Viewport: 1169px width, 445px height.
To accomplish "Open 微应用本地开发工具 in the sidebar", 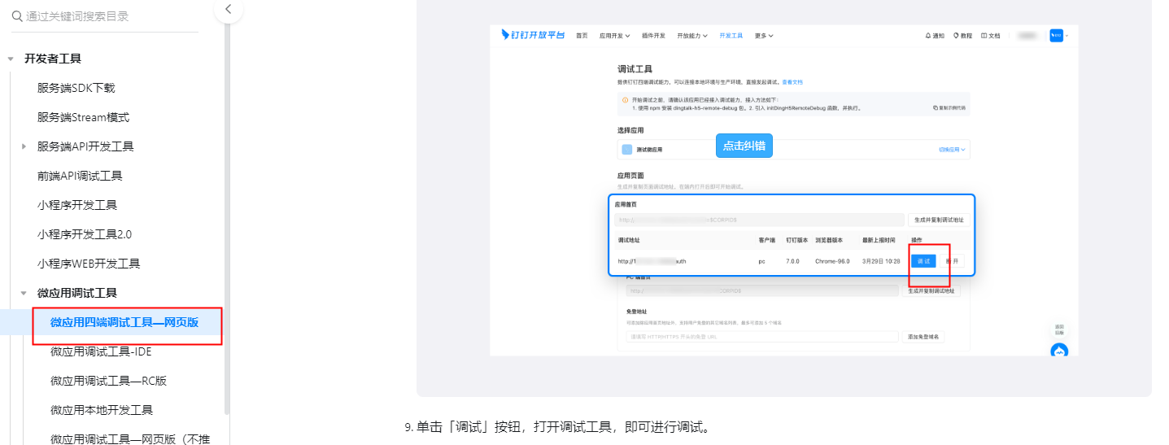I will click(x=102, y=410).
